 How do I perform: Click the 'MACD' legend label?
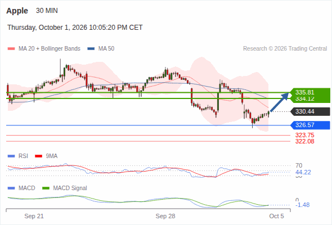click(26, 188)
